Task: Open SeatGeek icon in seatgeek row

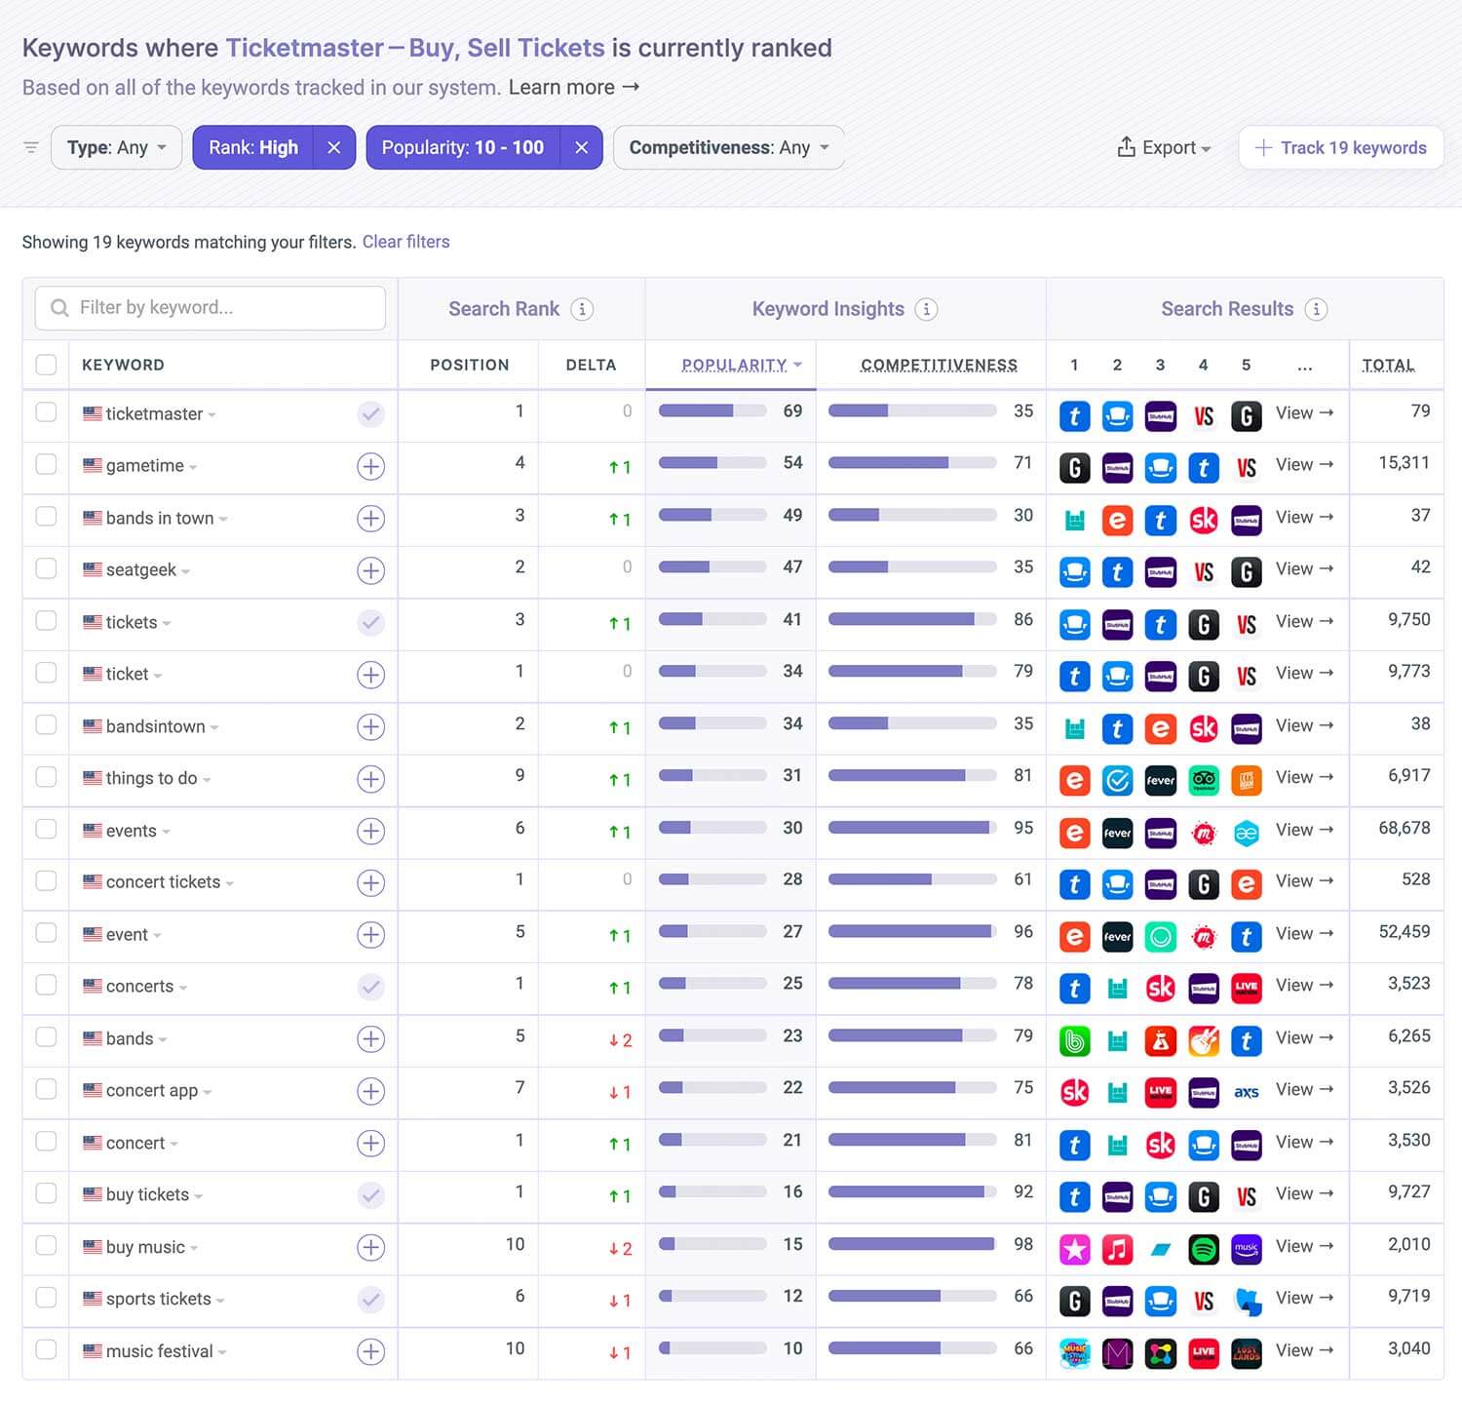Action: [x=1074, y=572]
